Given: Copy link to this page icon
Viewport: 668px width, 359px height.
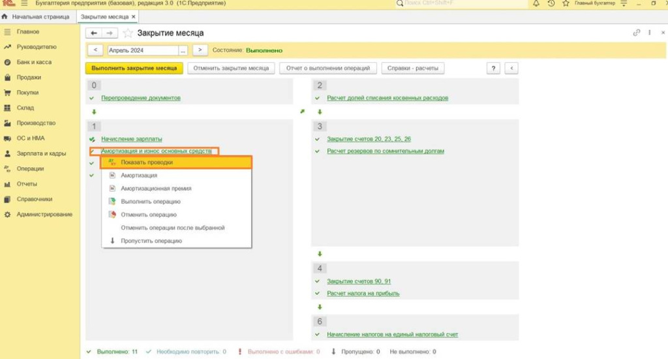Looking at the screenshot, I should point(637,33).
